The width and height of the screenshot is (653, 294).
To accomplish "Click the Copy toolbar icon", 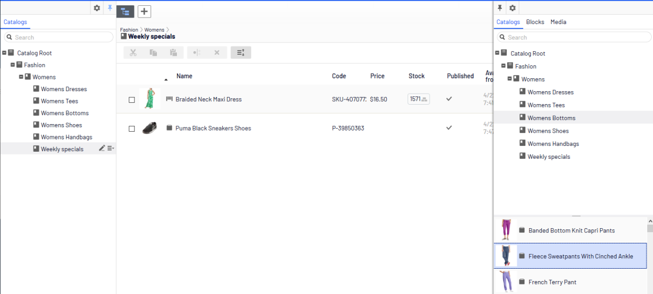I will [153, 52].
